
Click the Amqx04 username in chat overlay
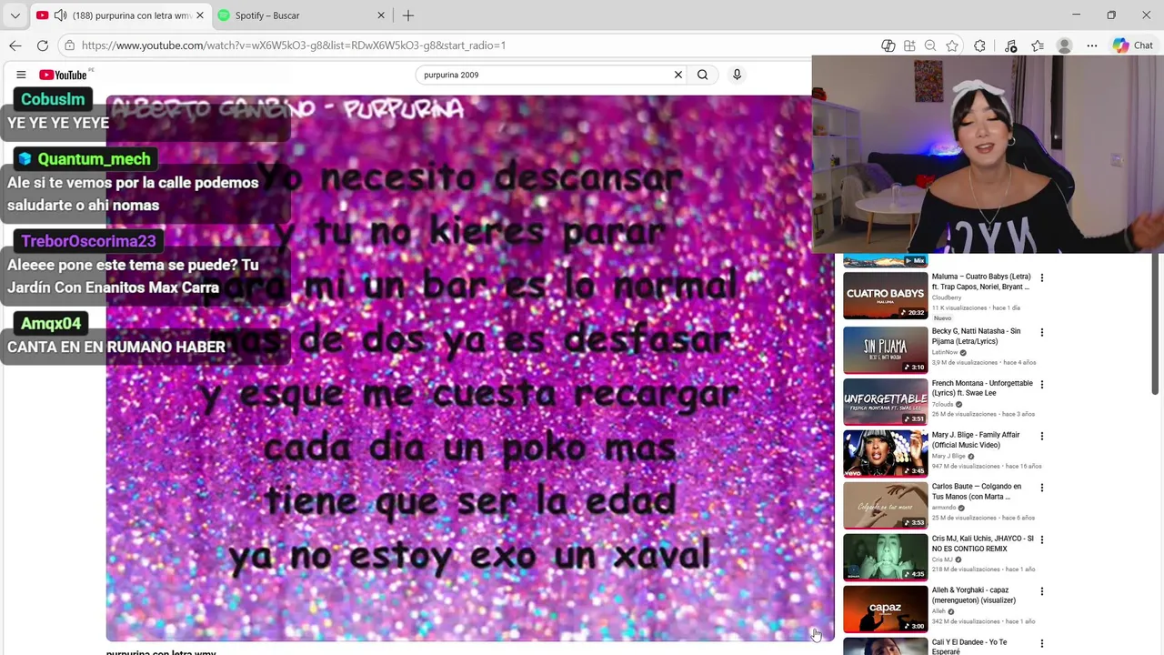click(x=51, y=323)
